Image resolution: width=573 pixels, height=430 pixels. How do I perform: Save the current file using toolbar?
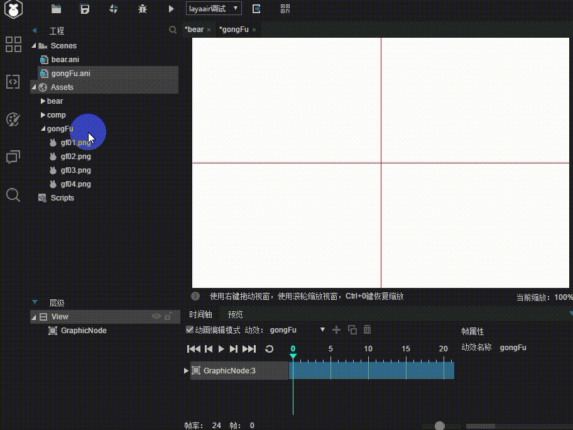[x=85, y=9]
